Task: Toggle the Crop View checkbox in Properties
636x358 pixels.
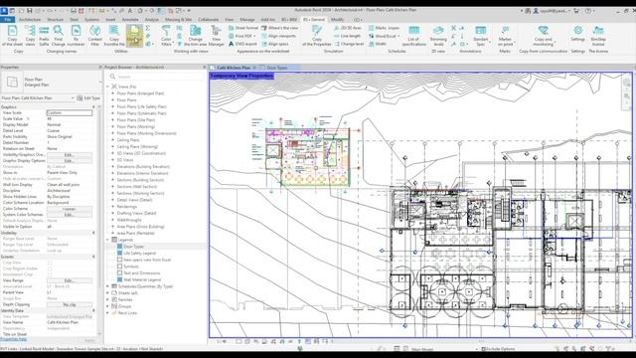Action: coord(50,263)
